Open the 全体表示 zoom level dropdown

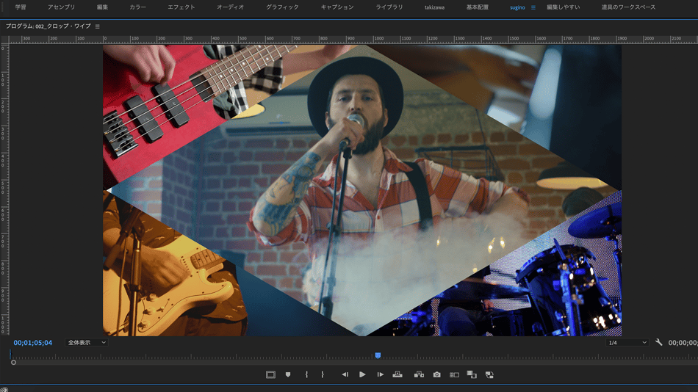(87, 343)
